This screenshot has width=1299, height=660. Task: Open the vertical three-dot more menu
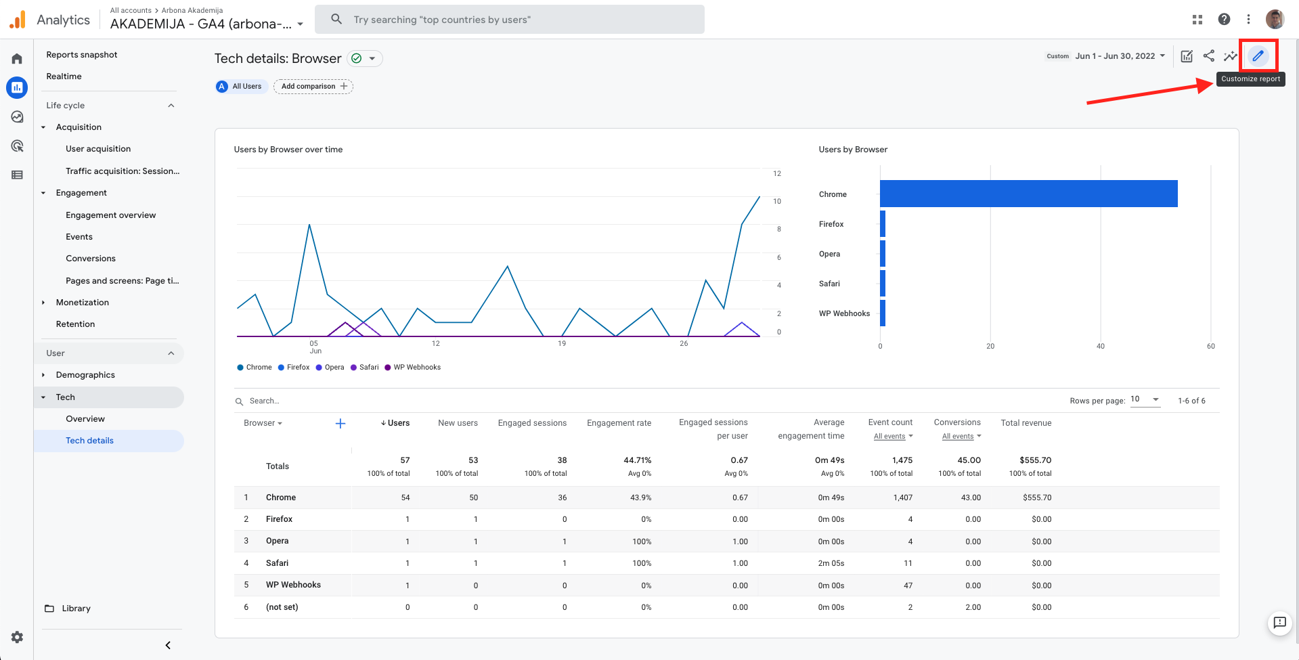point(1248,19)
